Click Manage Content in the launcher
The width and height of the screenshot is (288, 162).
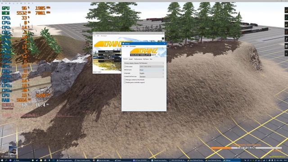[109, 55]
